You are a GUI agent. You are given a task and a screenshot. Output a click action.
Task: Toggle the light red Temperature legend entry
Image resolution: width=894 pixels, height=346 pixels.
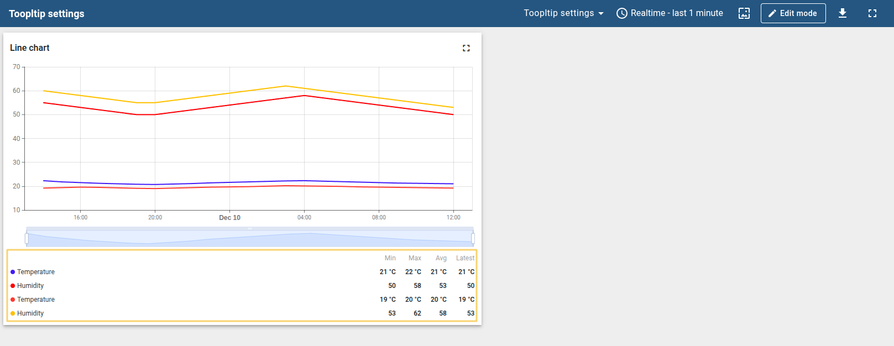tap(36, 300)
